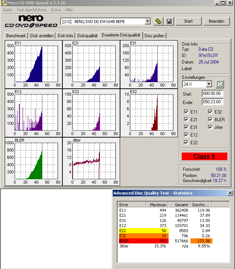Open the BENQ drive selection dropdown
The height and width of the screenshot is (269, 235).
coord(147,22)
